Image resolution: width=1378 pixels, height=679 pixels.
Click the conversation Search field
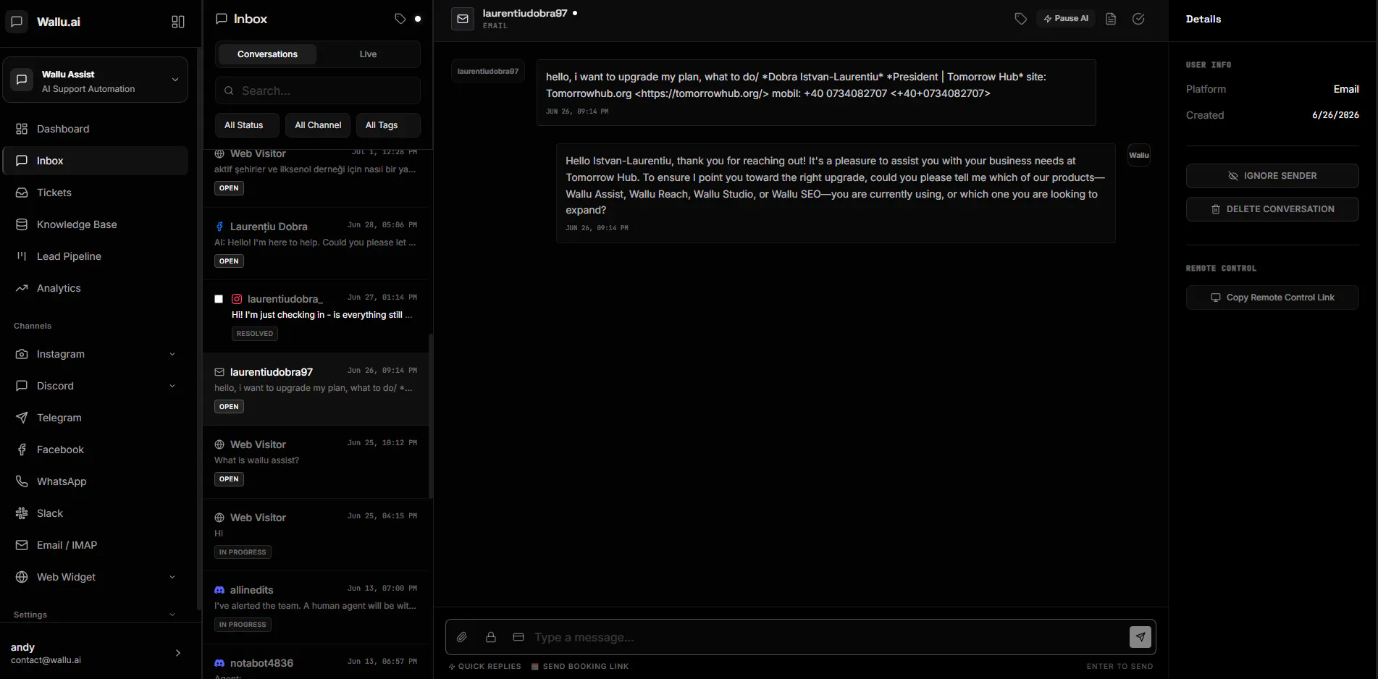coord(318,90)
